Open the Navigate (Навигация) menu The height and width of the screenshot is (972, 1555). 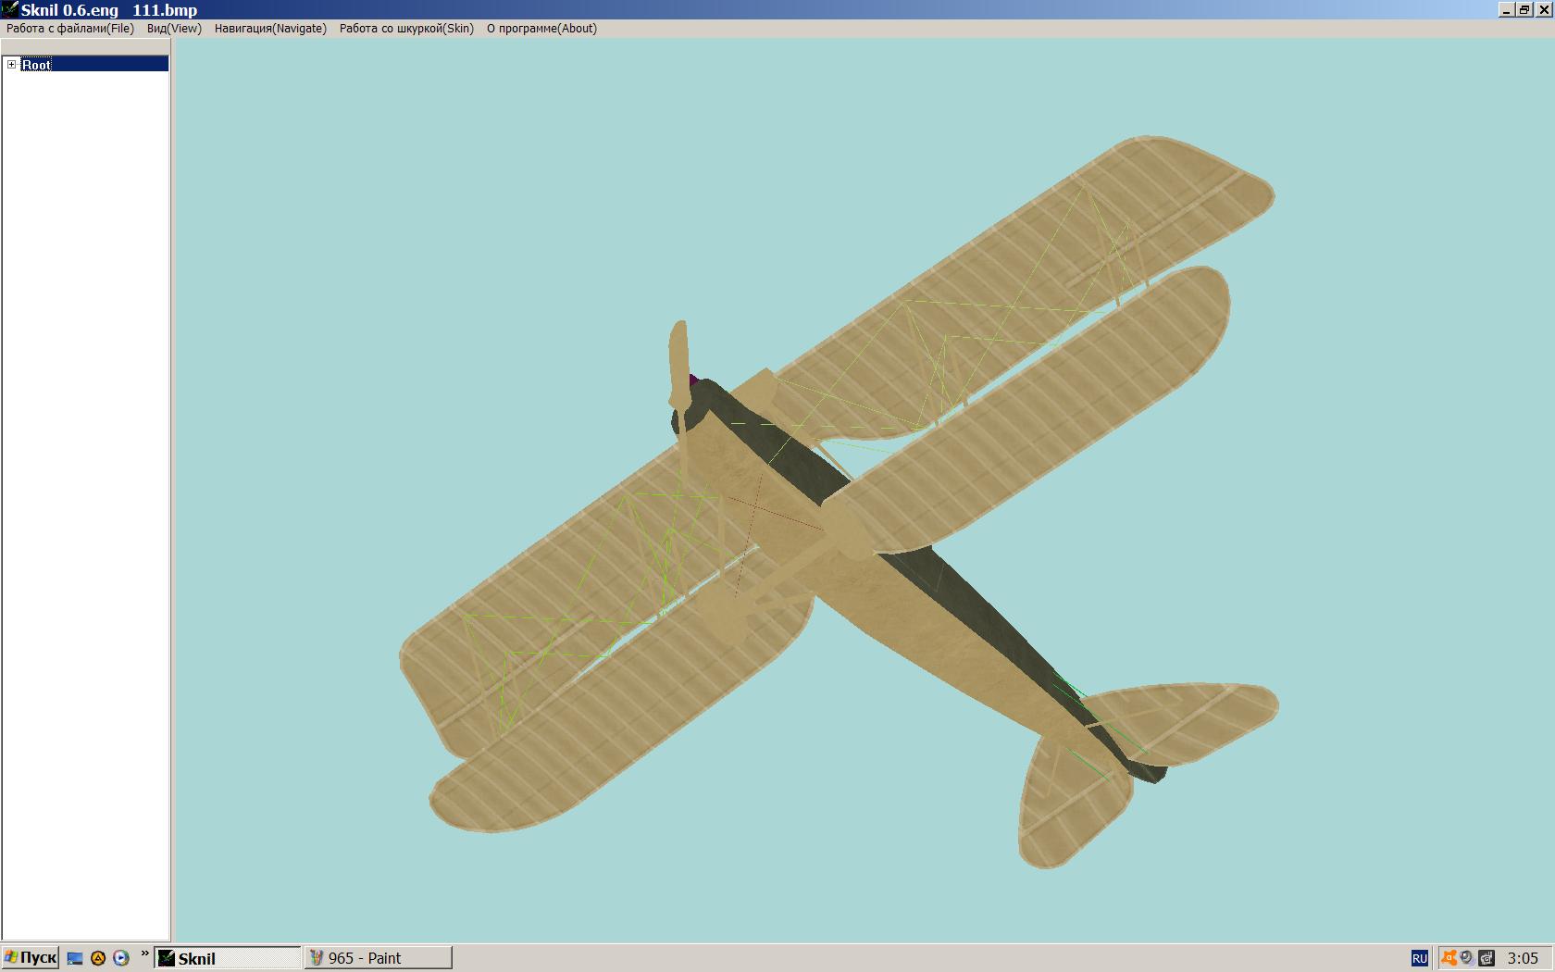pos(270,29)
